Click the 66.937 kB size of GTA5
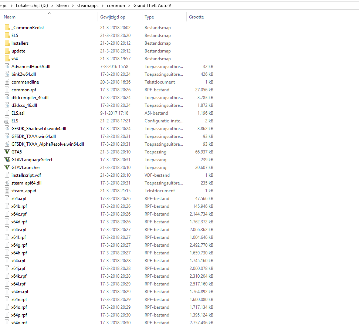 coord(204,152)
